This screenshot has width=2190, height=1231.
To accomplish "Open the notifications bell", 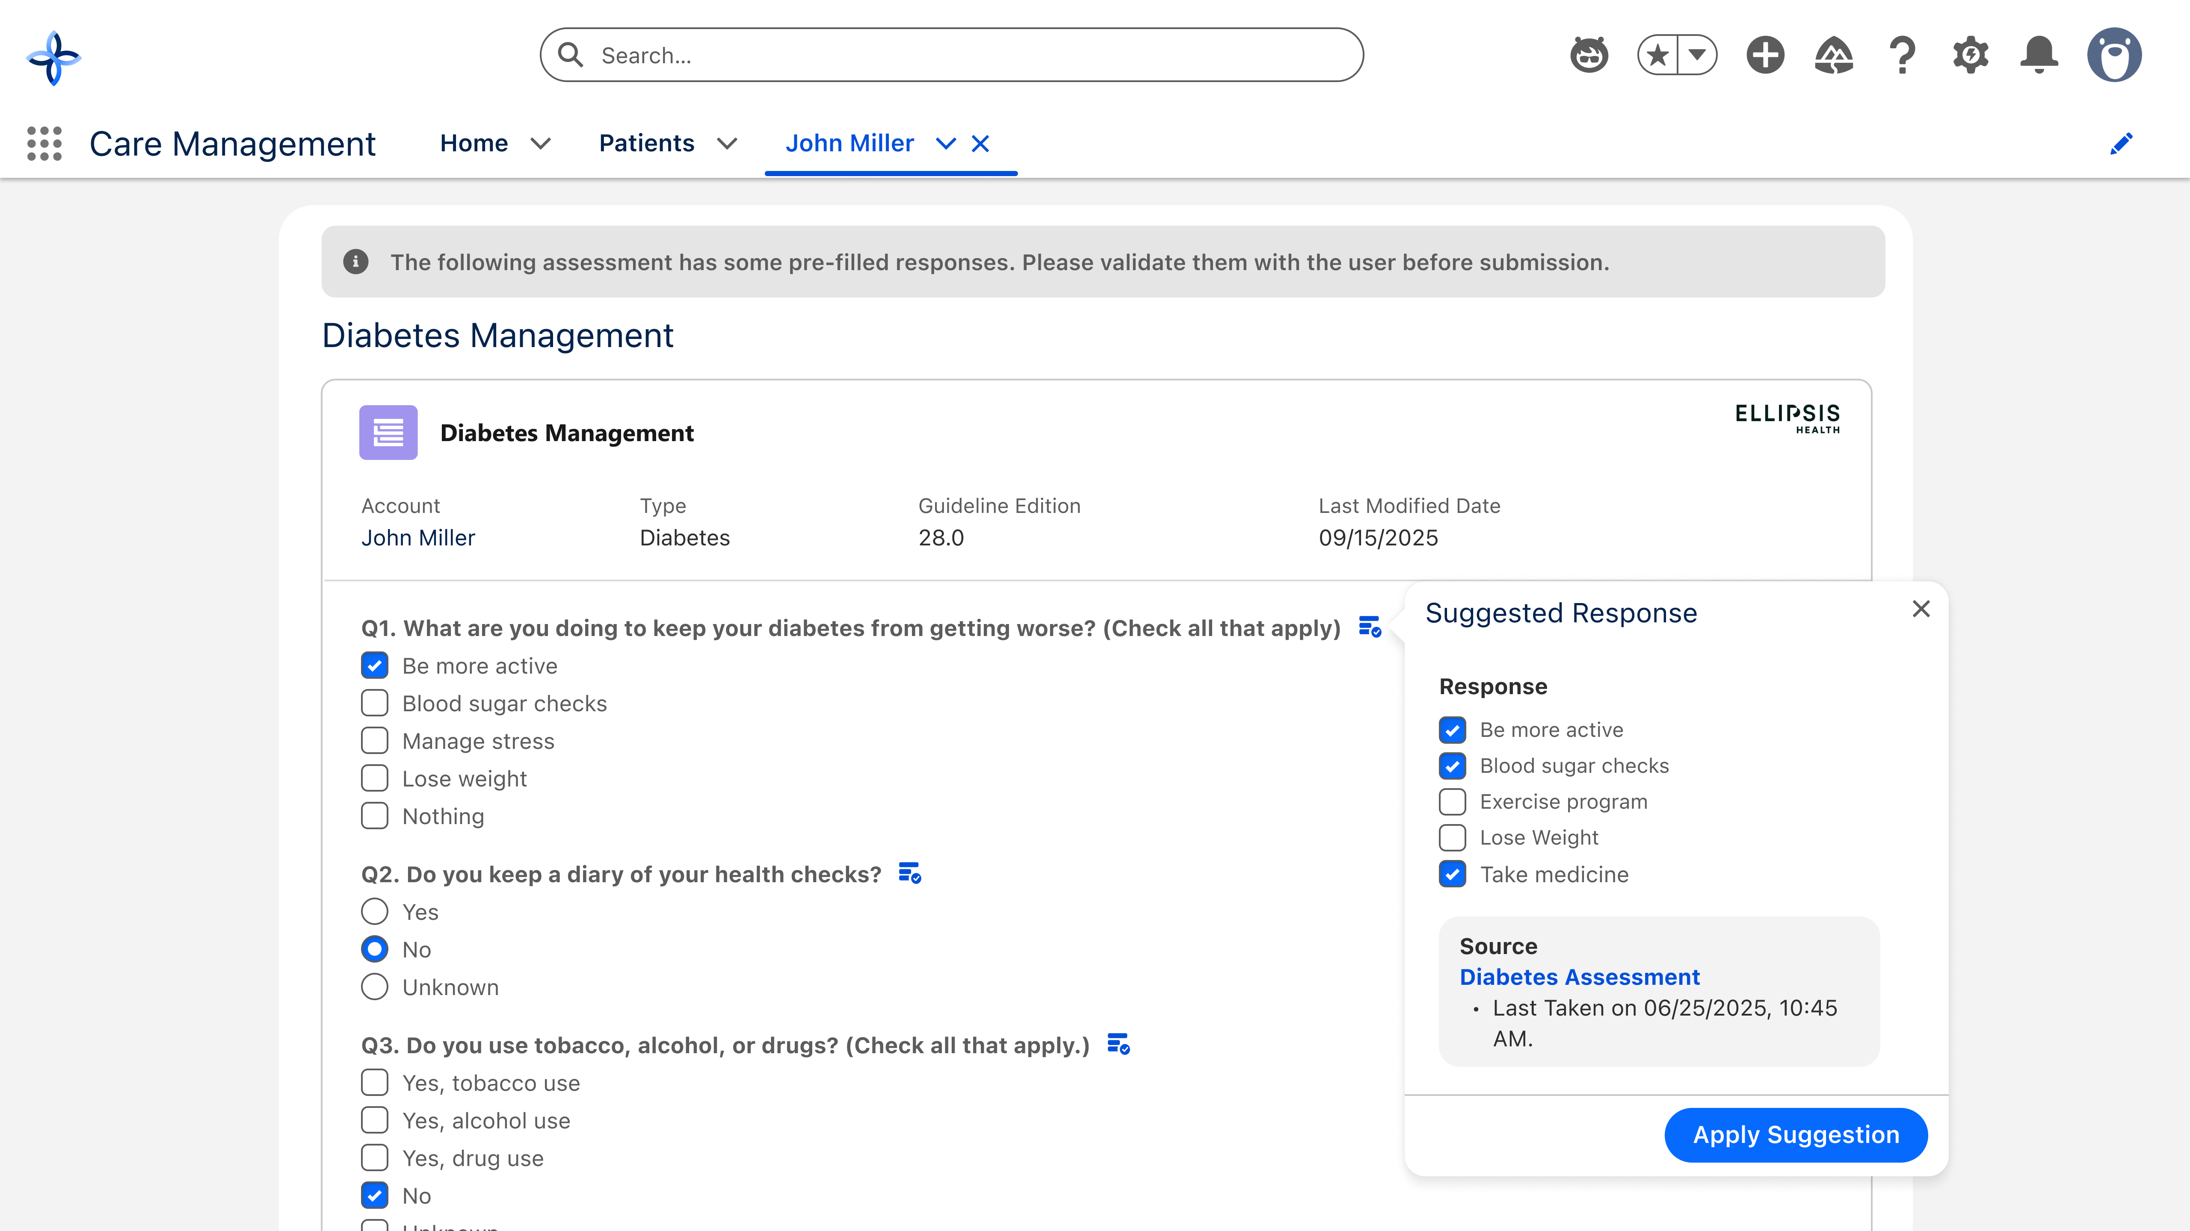I will [x=2039, y=56].
